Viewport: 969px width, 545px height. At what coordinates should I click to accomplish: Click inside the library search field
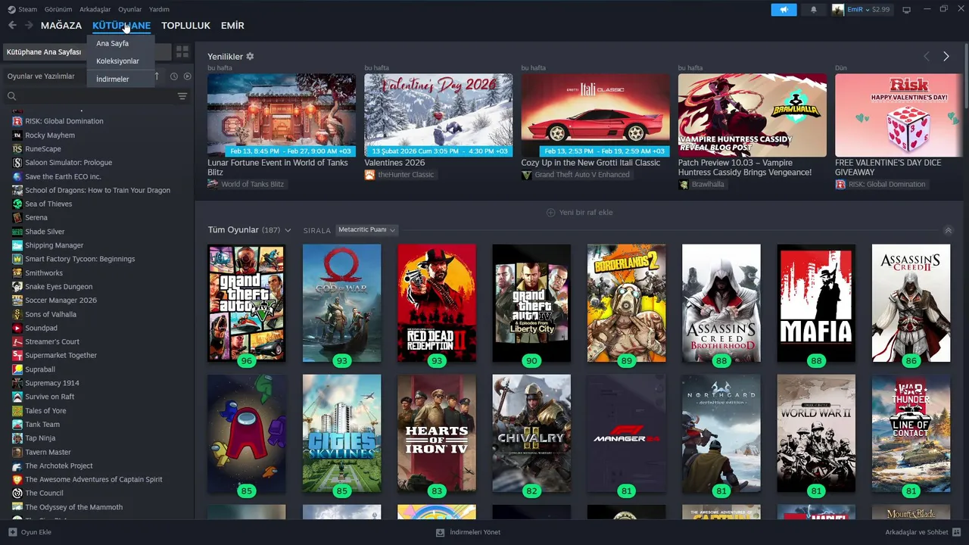96,96
